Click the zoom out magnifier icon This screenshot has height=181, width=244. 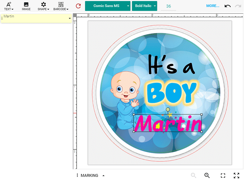193,175
